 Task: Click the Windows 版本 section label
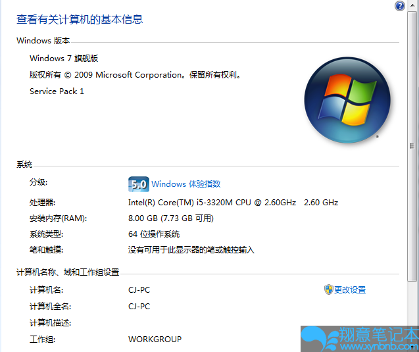click(43, 41)
